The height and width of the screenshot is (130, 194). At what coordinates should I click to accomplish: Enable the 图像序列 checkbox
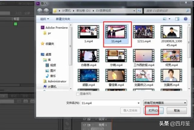click(x=78, y=94)
